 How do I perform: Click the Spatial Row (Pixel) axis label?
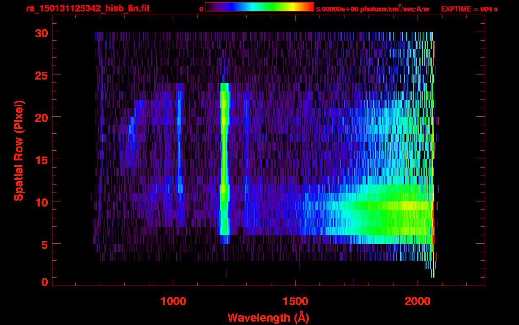click(19, 151)
